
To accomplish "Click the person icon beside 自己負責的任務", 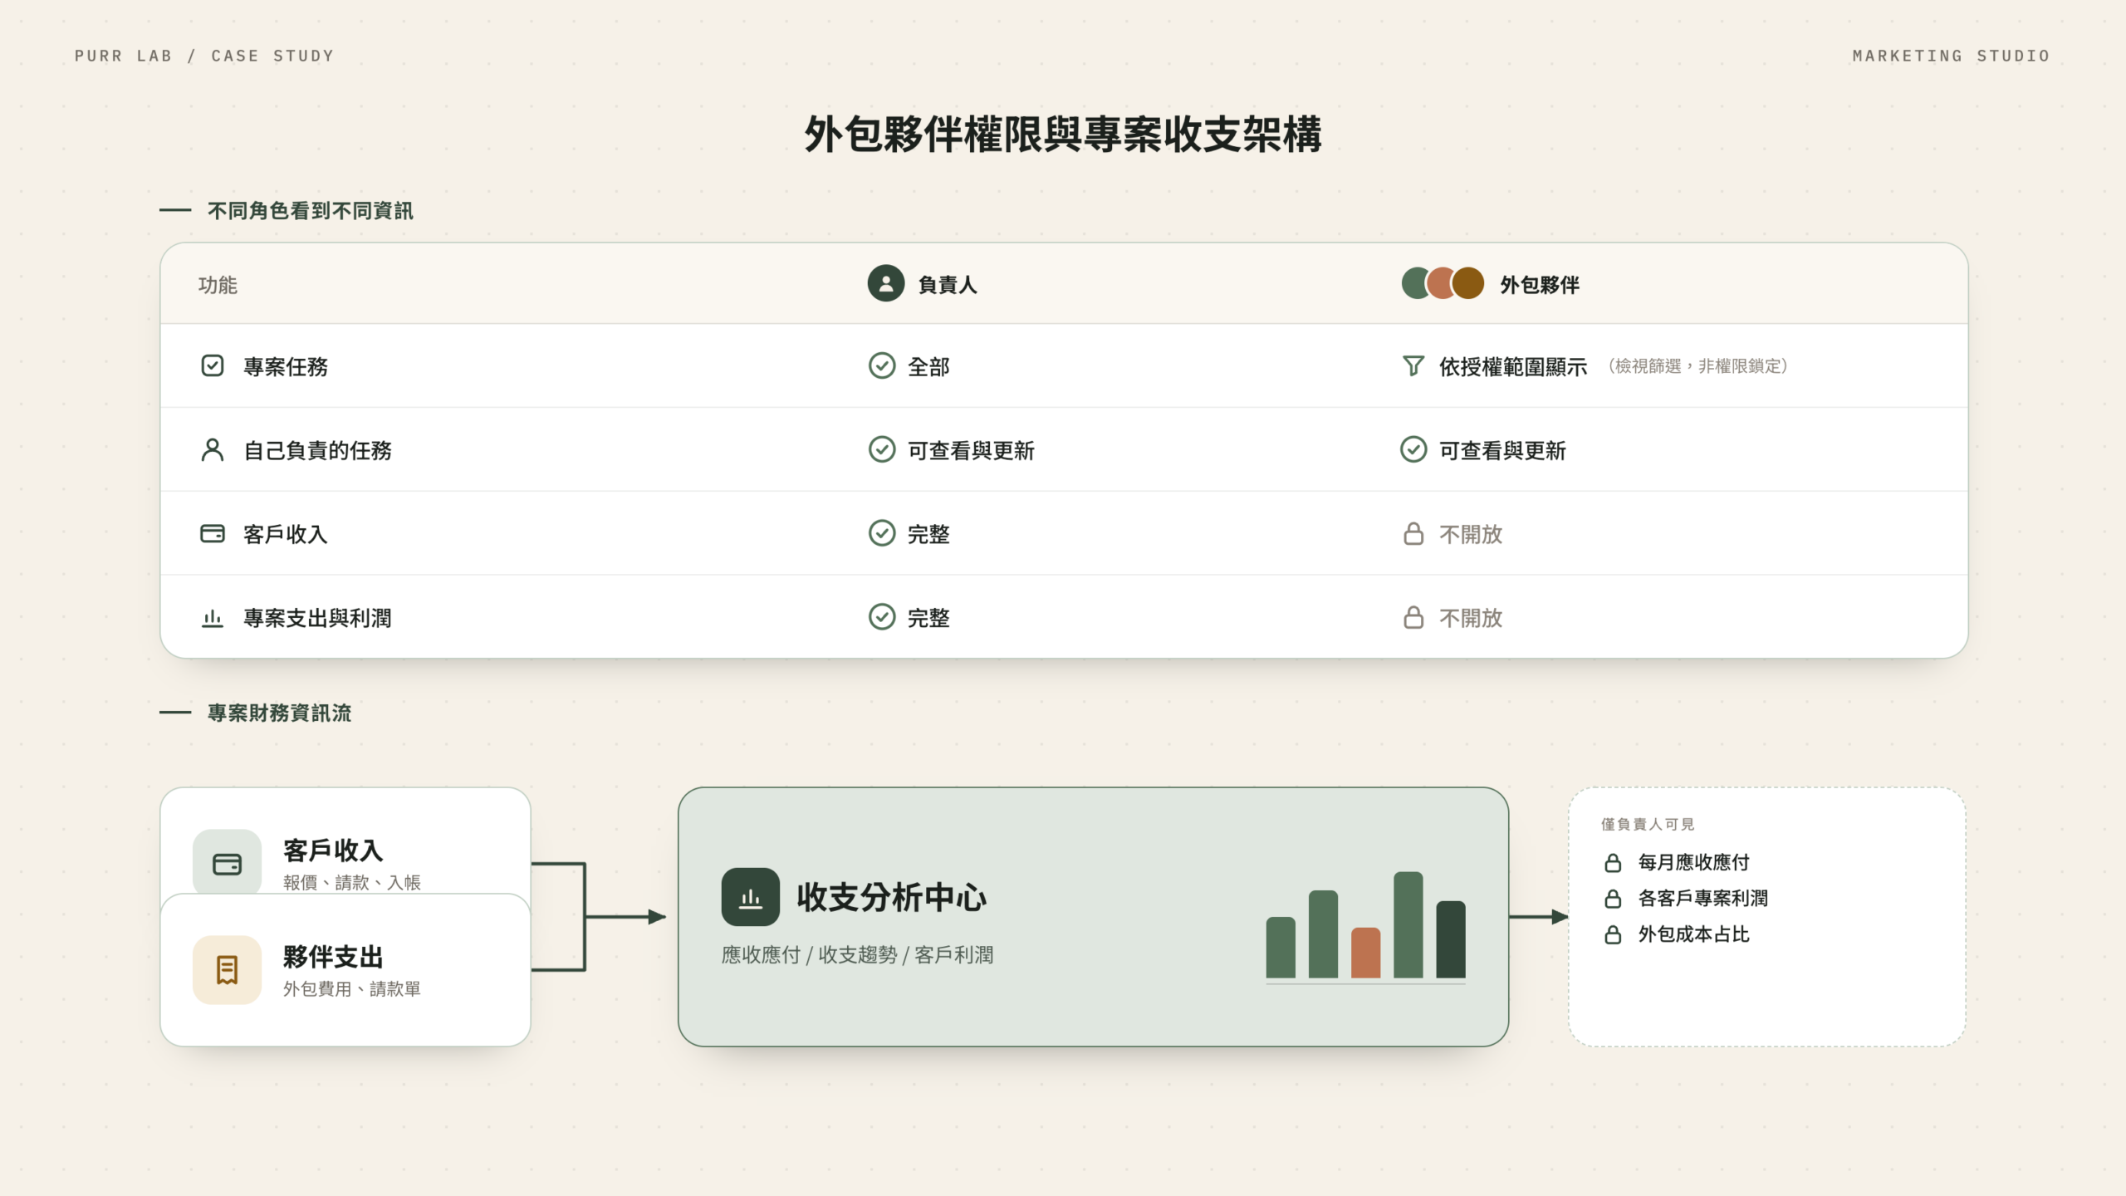I will [x=213, y=449].
